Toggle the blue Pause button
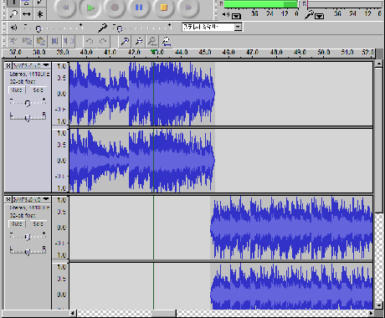The height and width of the screenshot is (318, 385). [139, 8]
